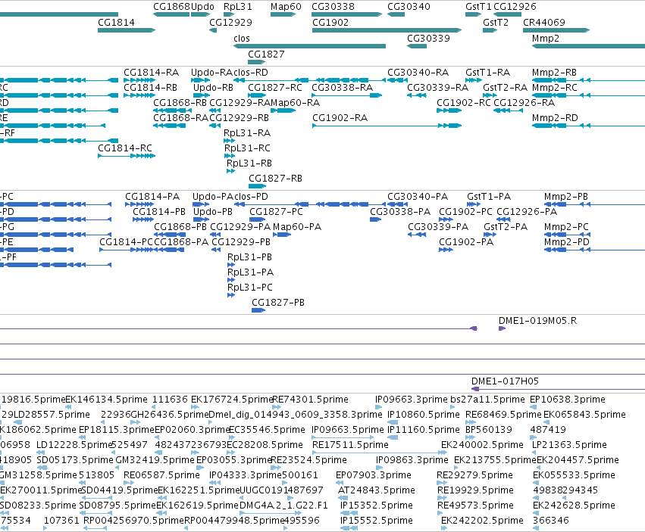
Task: Select the Map60-PA protein label
Action: coord(297,227)
